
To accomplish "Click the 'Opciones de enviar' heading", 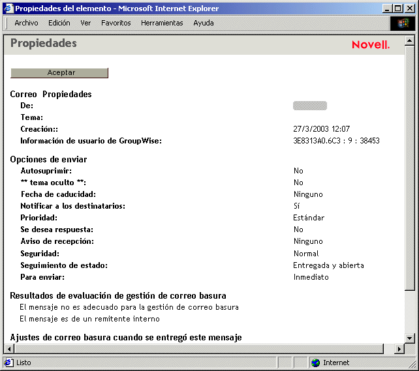I will pos(49,159).
